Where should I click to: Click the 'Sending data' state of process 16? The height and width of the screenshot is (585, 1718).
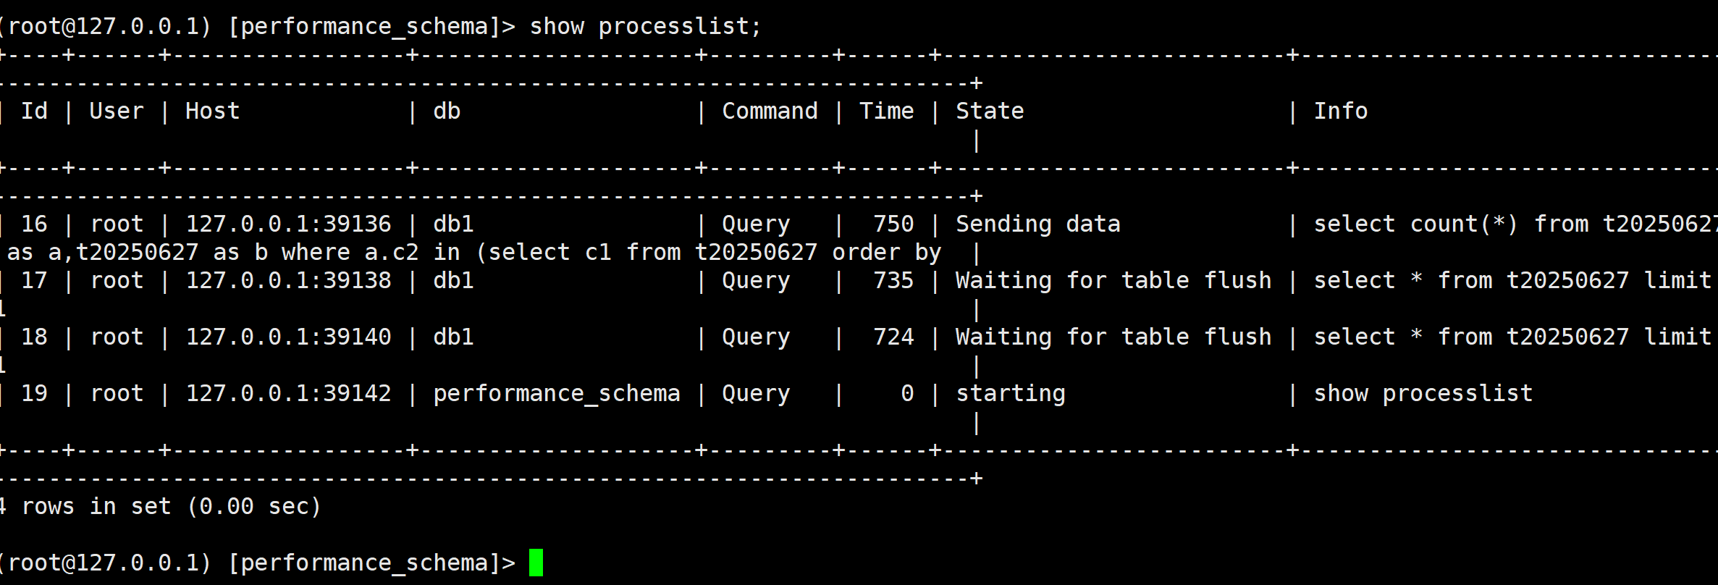(x=1038, y=224)
